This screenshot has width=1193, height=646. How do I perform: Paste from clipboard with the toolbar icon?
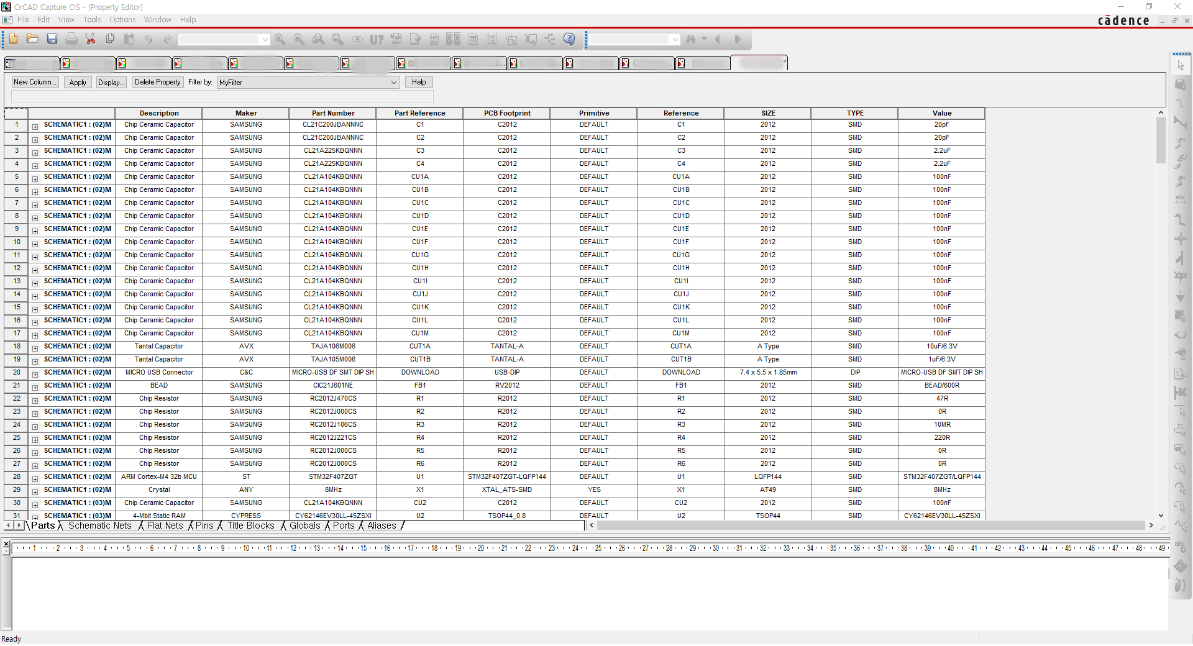point(129,39)
